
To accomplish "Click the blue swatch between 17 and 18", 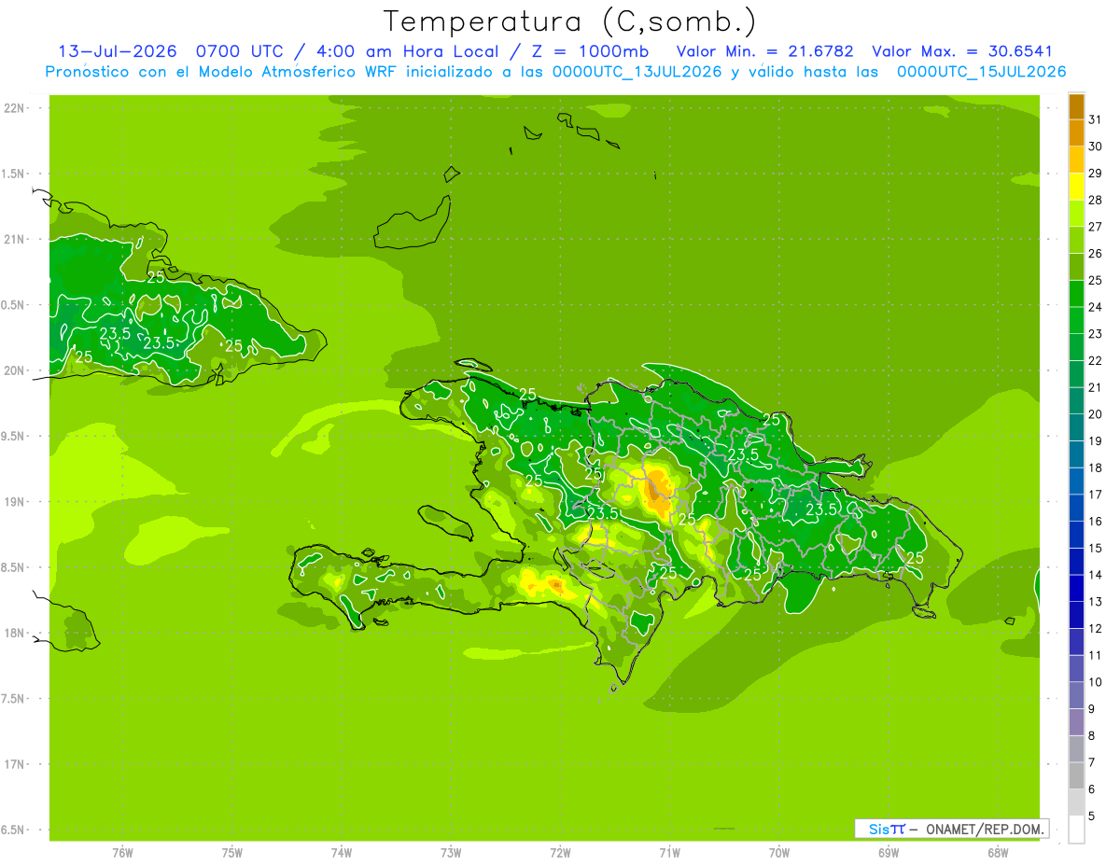I will point(1076,481).
